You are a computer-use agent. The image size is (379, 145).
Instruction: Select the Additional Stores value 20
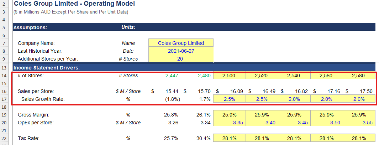(181, 59)
